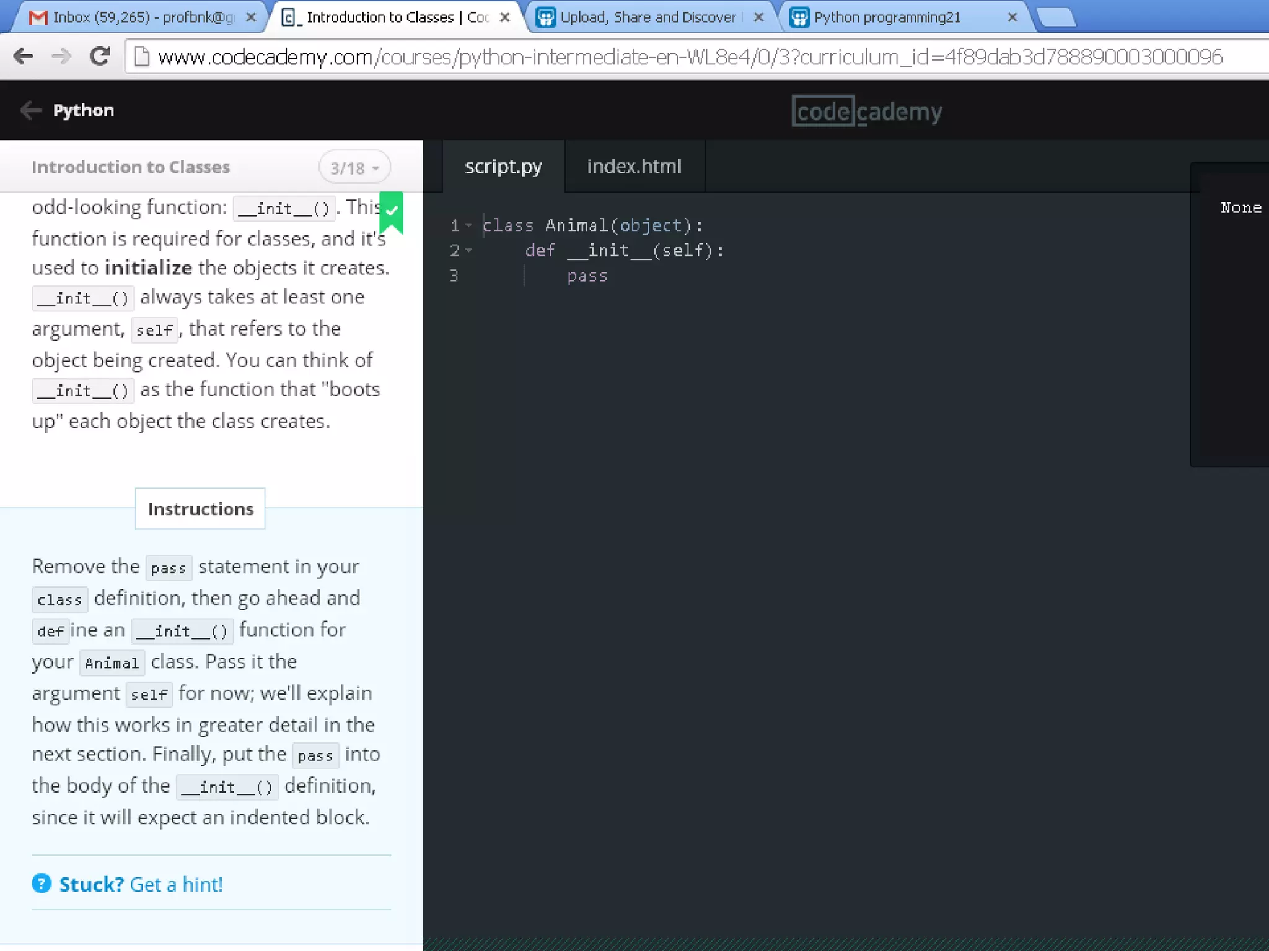Open a new browser tab
The height and width of the screenshot is (951, 1269).
pyautogui.click(x=1057, y=18)
